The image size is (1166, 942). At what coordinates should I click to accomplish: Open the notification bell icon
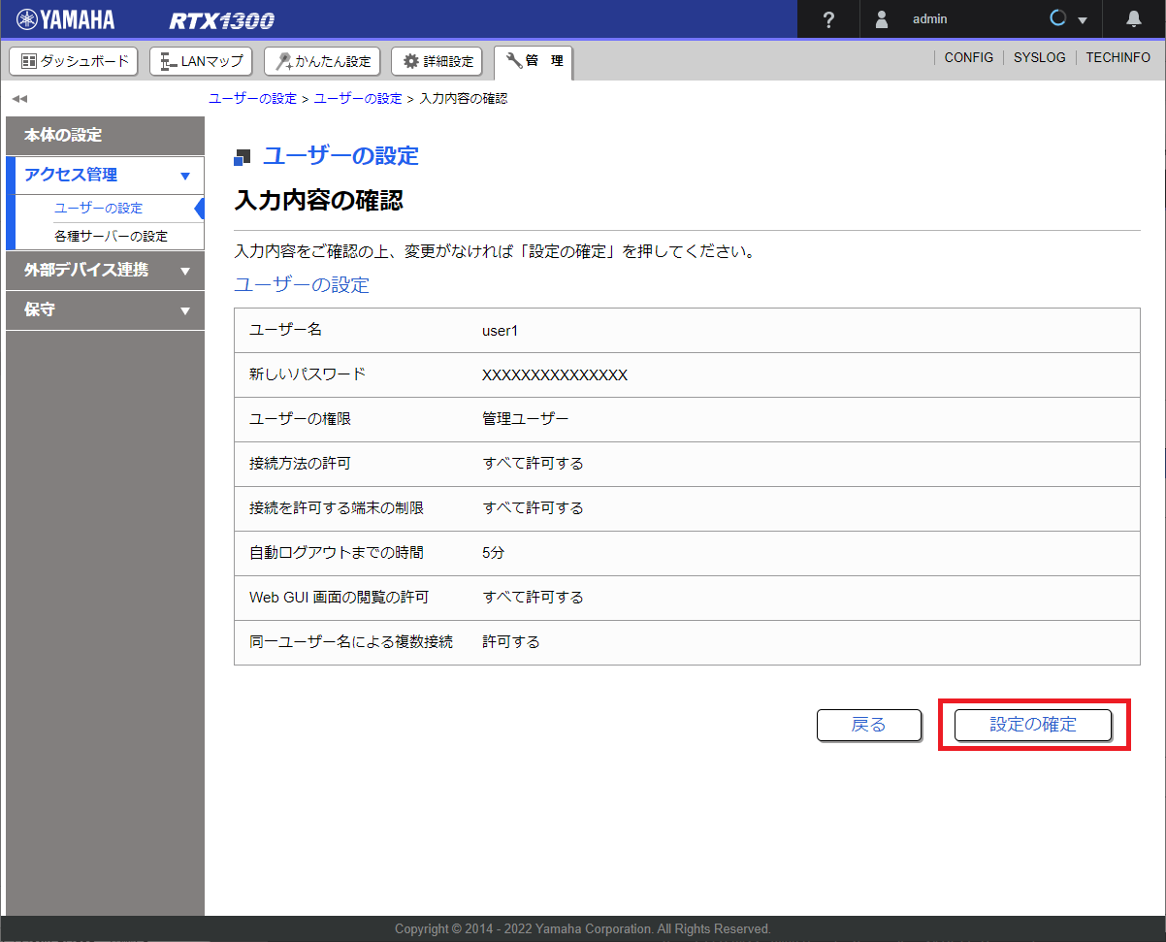[1133, 18]
